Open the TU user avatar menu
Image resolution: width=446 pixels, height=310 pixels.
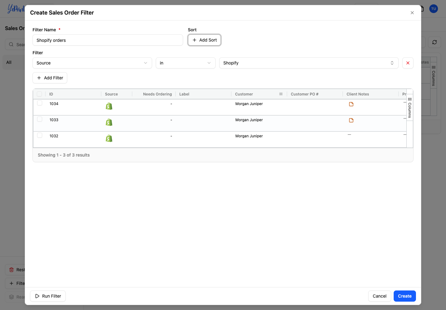click(434, 9)
